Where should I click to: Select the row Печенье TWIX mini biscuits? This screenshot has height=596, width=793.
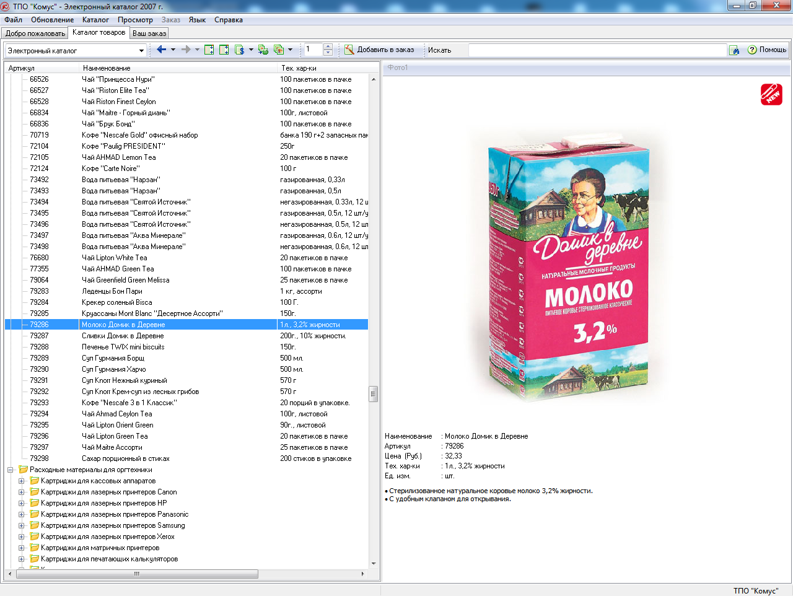click(x=186, y=347)
